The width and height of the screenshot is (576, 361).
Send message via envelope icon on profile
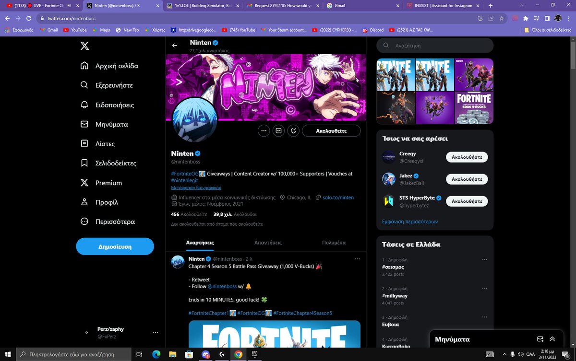point(278,130)
